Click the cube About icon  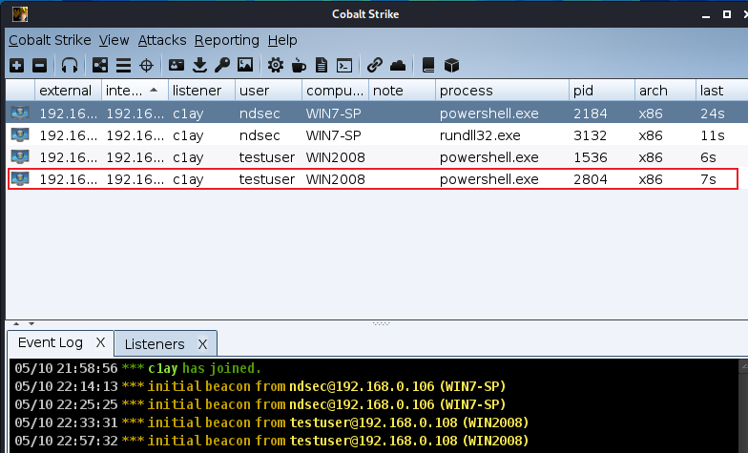[x=451, y=65]
